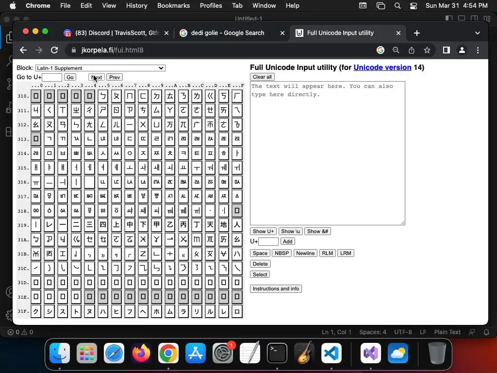Open Visual Studio Code from the Dock

coord(331,353)
